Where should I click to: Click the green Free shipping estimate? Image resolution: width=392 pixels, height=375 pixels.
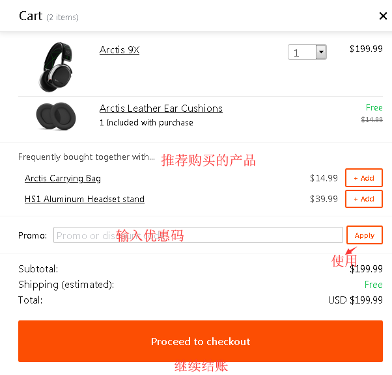(373, 285)
